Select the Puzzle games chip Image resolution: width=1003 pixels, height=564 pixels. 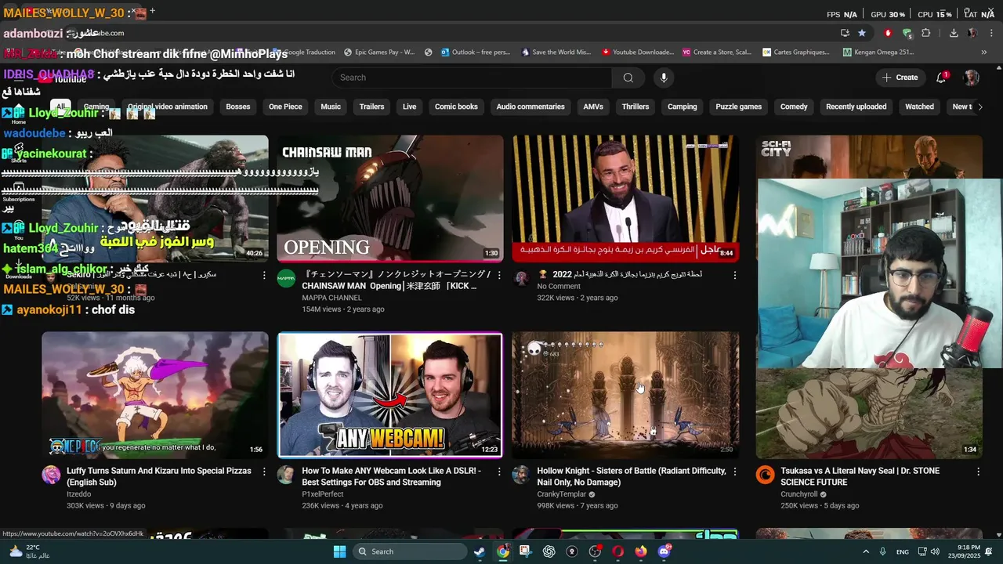pos(738,107)
